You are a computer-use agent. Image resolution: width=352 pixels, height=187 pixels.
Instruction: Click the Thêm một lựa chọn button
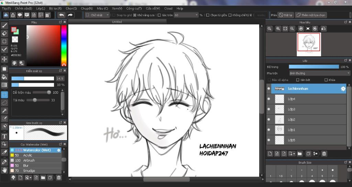(x=311, y=15)
